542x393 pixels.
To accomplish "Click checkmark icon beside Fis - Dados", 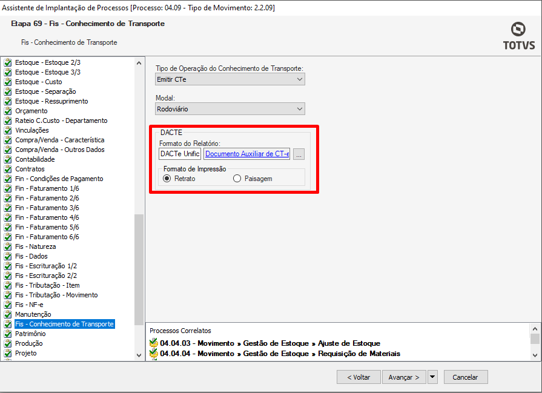I will (8, 256).
